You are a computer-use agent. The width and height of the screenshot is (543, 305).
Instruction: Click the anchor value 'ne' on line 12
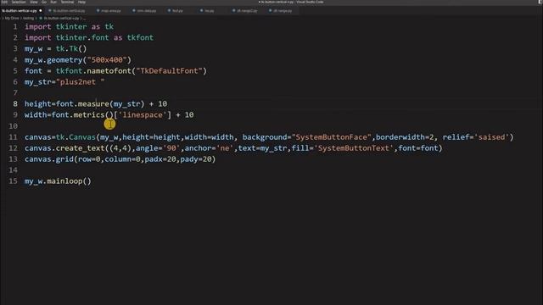point(225,148)
